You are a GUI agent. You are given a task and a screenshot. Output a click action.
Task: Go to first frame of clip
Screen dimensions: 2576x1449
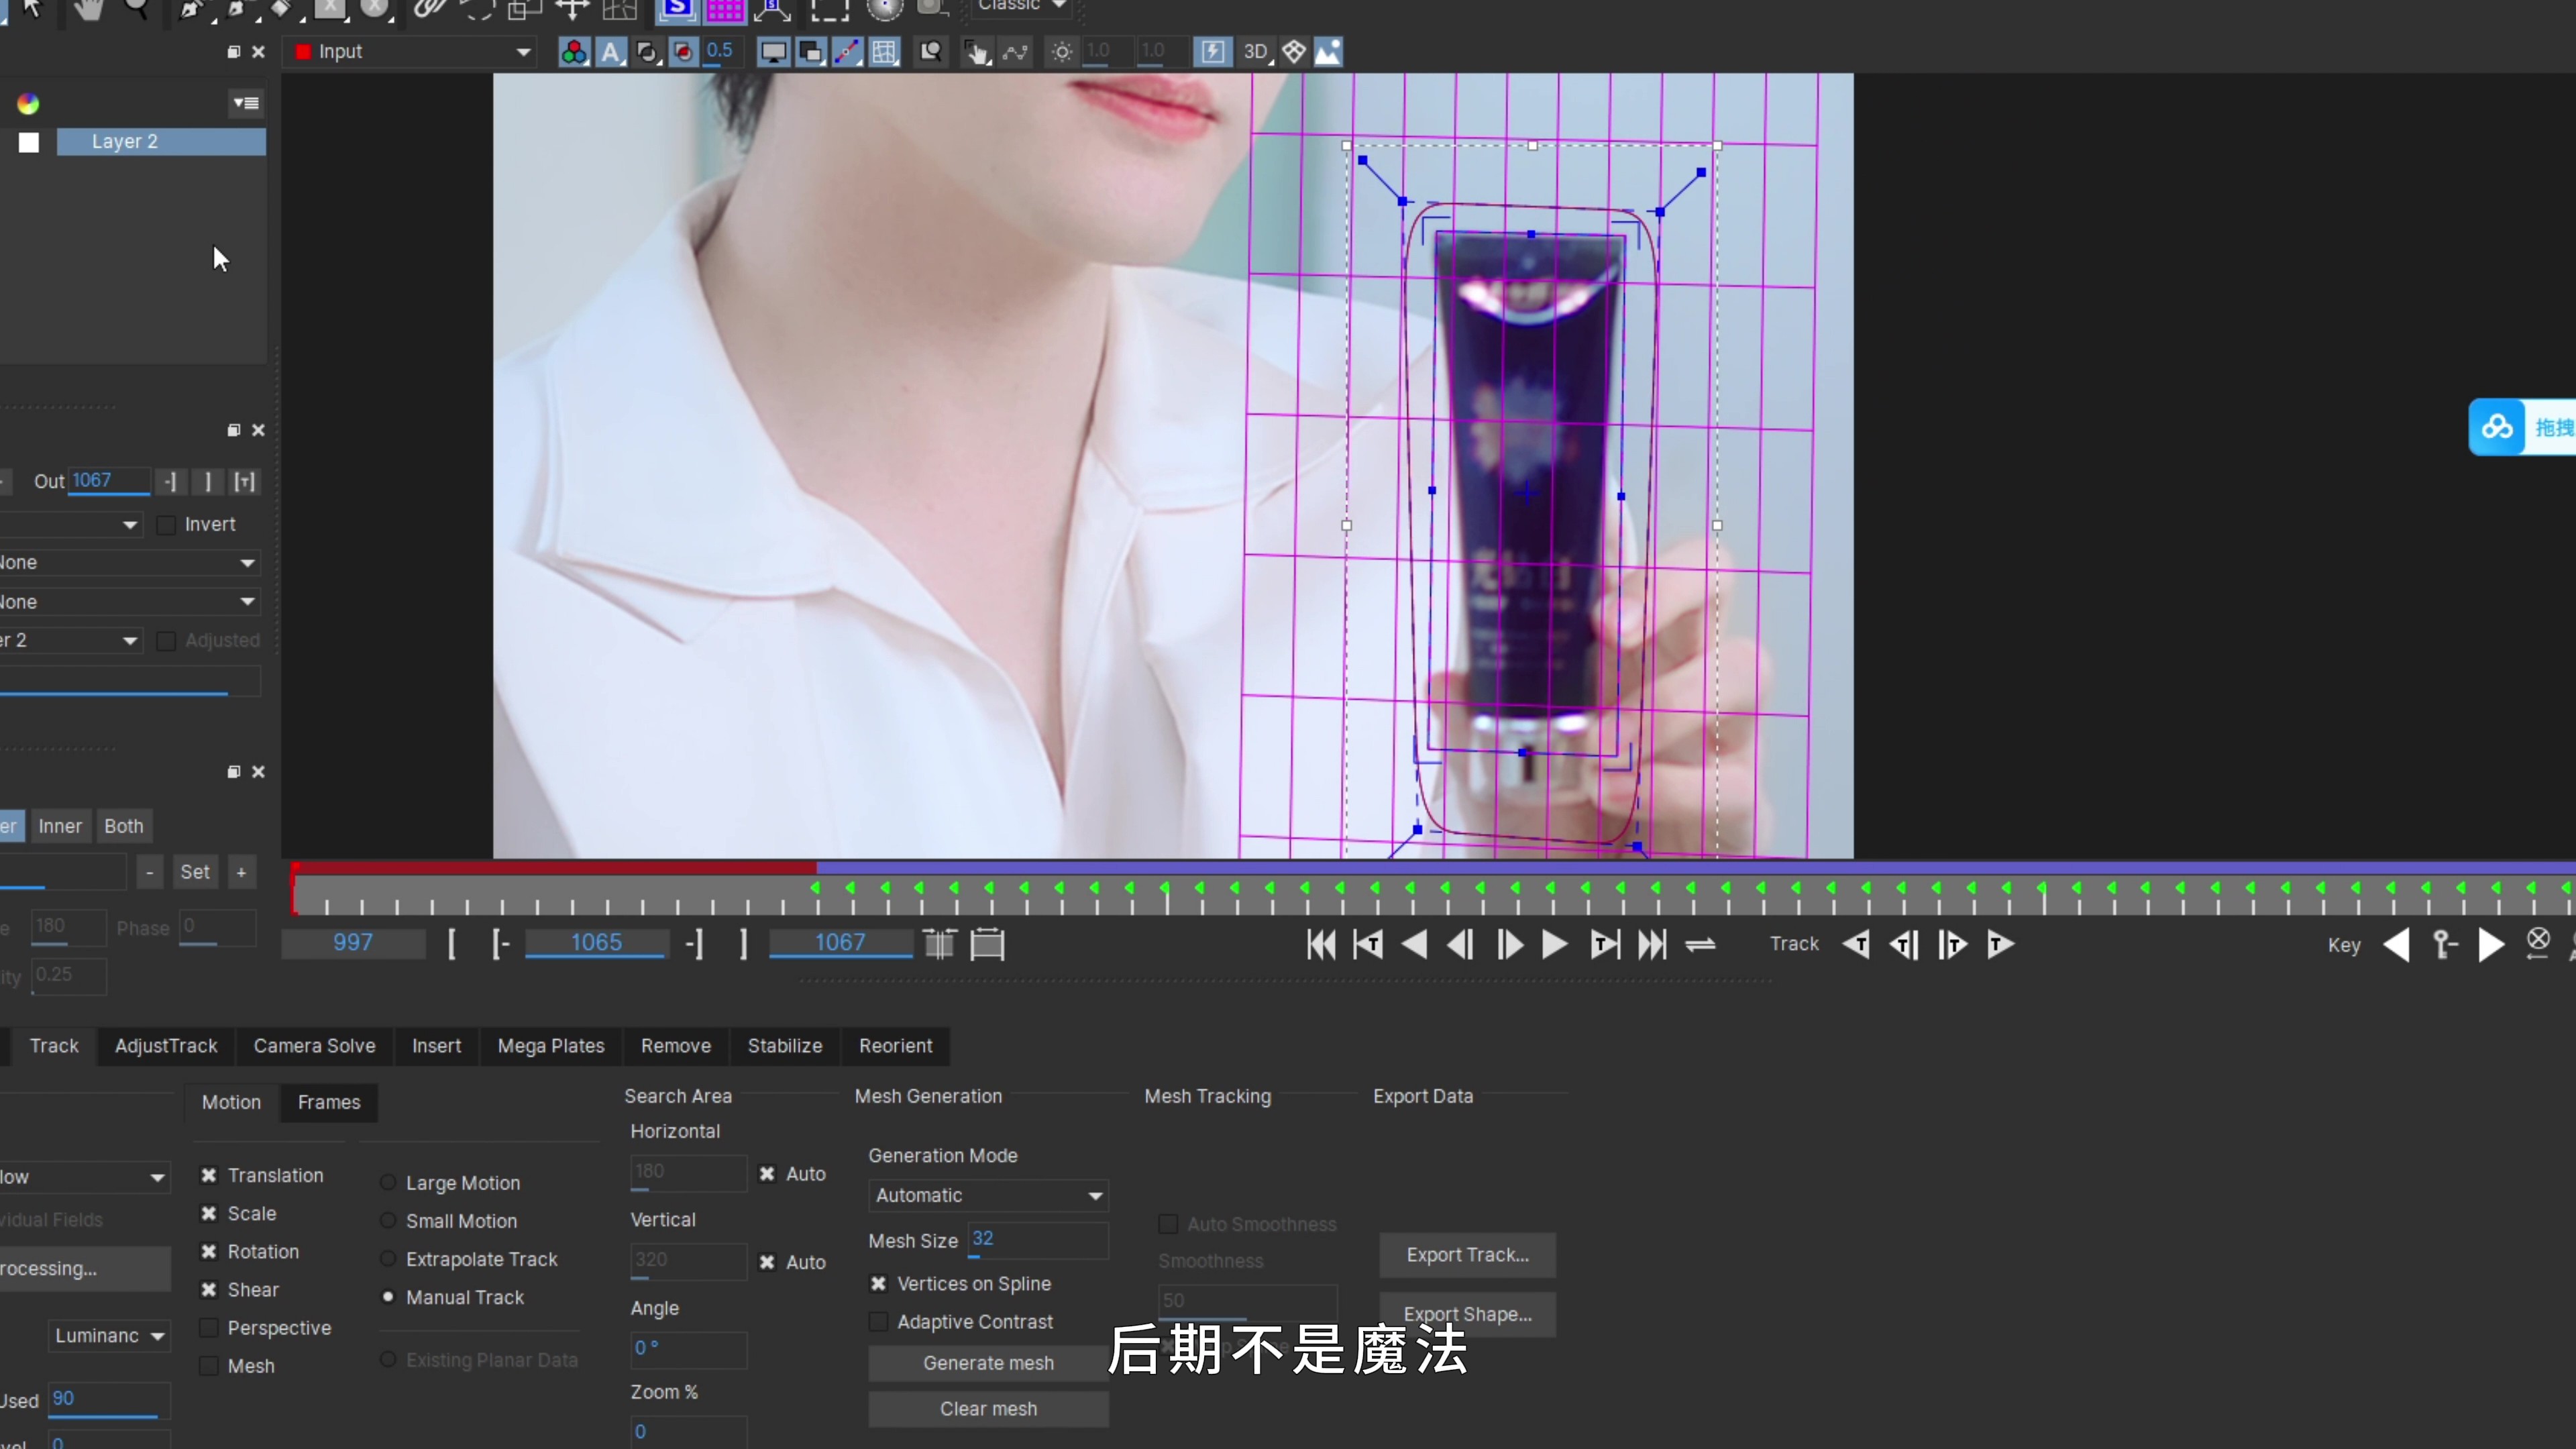click(1321, 944)
